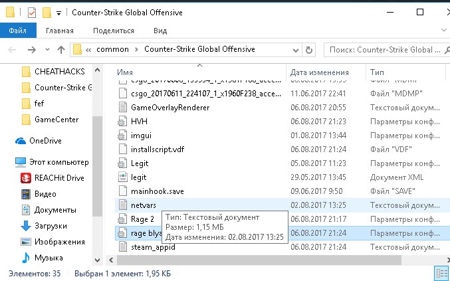
Task: Click the Properties icon in quick access toolbar
Action: 32,13
